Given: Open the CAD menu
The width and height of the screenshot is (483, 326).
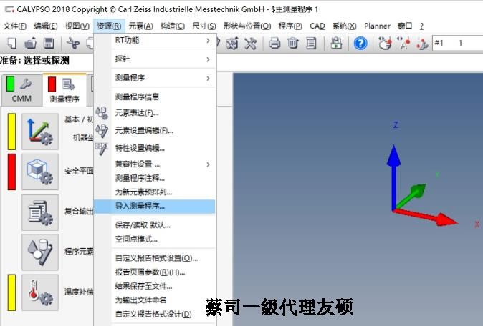Looking at the screenshot, I should (x=317, y=26).
